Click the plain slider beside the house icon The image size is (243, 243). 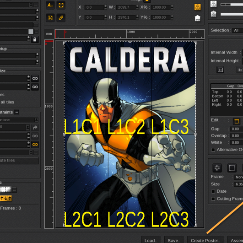pos(232,14)
